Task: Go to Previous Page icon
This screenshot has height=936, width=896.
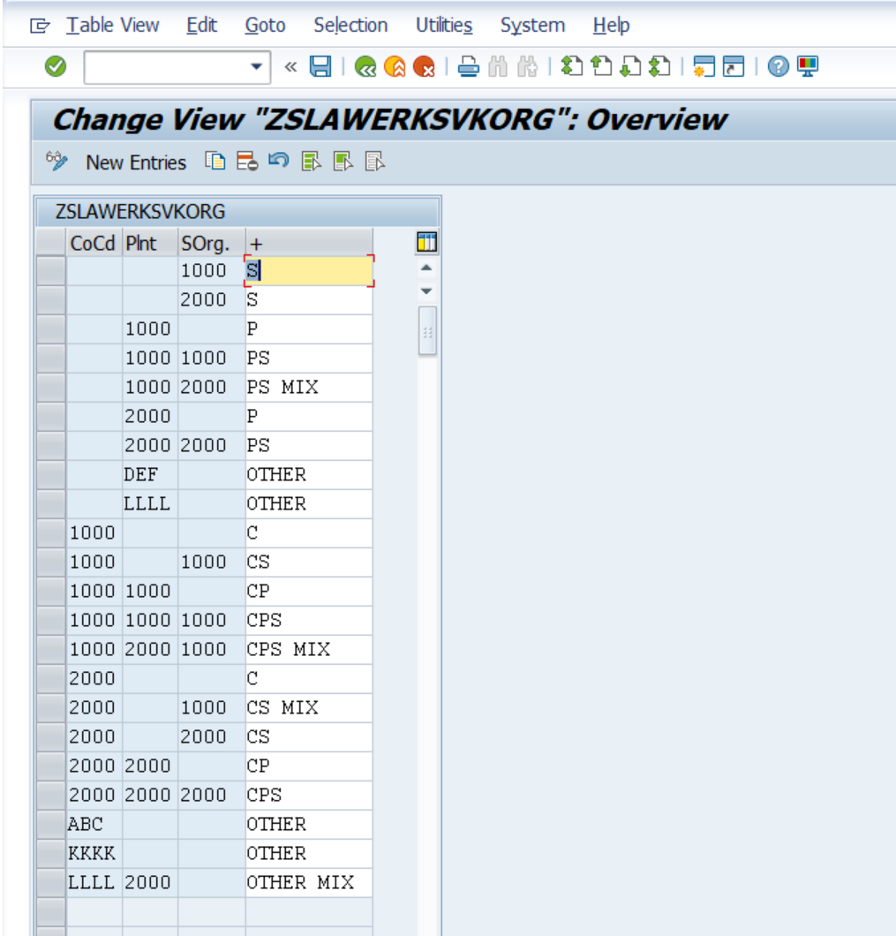Action: [x=601, y=66]
